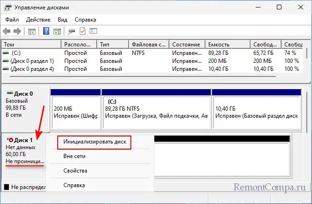This screenshot has width=312, height=204.
Task: Click the checkmark document toolbar icon
Action: pyautogui.click(x=83, y=31)
